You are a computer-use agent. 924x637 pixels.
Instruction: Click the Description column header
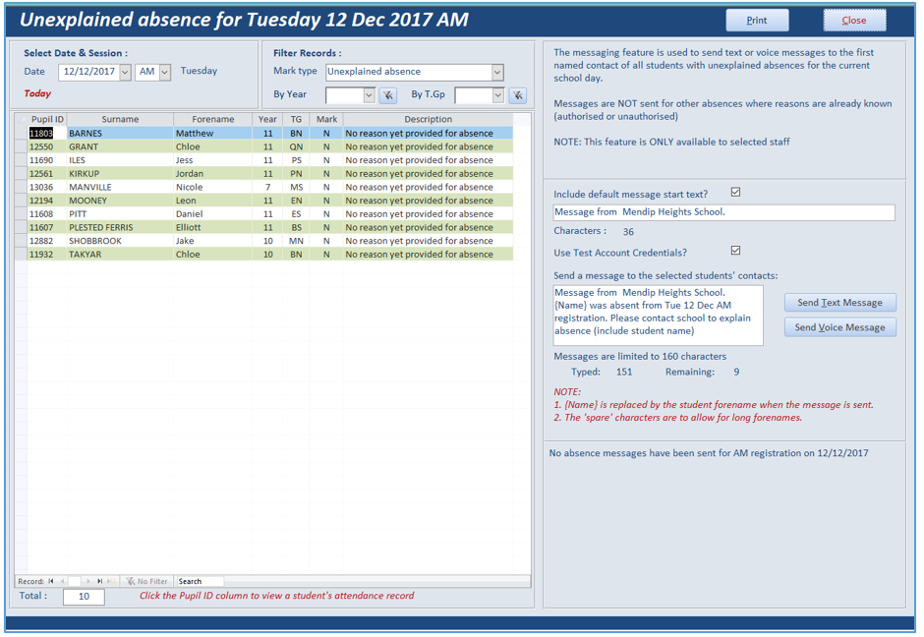pyautogui.click(x=428, y=119)
